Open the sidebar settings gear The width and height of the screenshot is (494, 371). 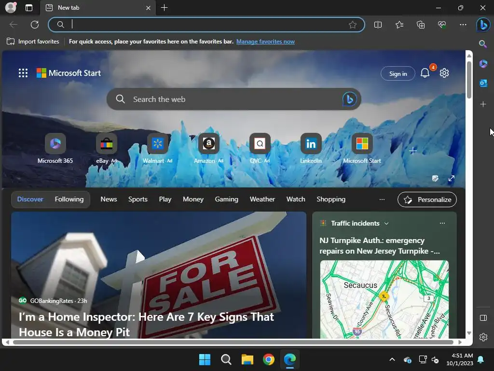[x=483, y=337]
